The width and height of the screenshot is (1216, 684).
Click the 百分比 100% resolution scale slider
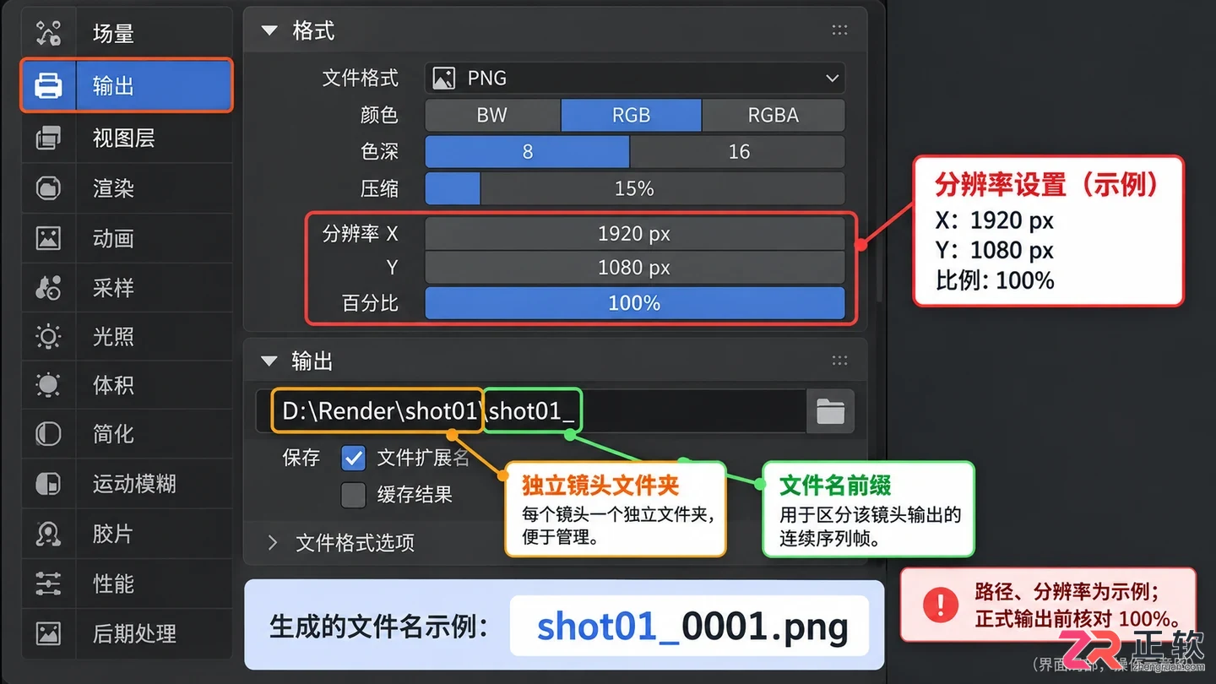tap(634, 303)
